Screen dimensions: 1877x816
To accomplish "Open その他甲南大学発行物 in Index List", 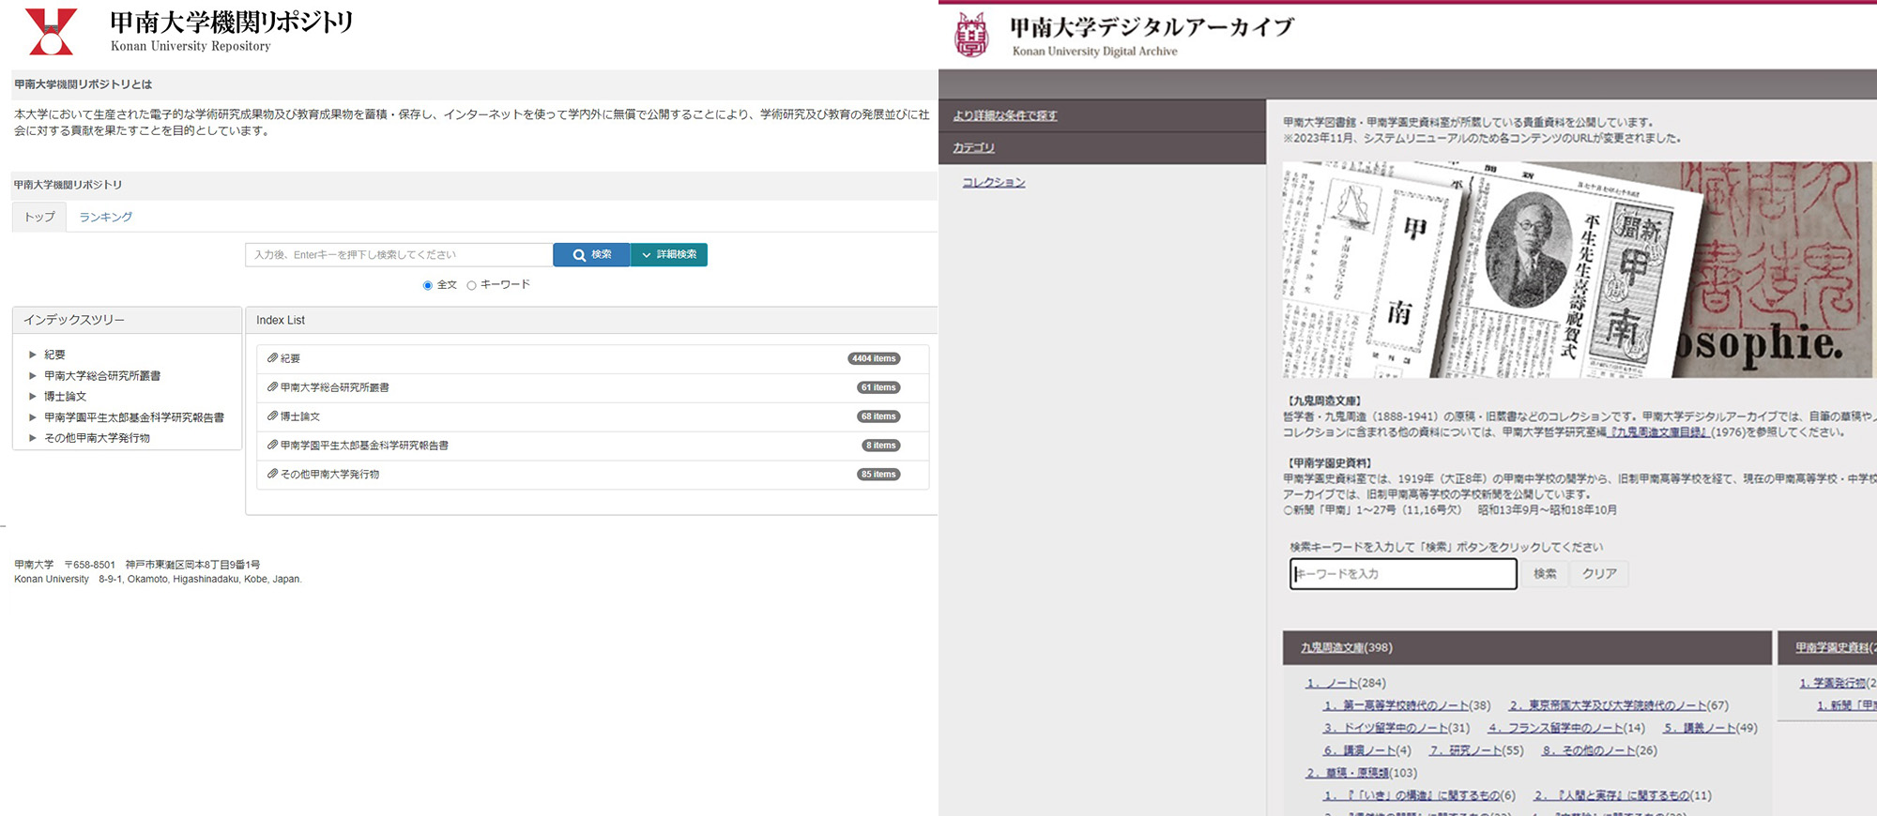I will pyautogui.click(x=329, y=475).
